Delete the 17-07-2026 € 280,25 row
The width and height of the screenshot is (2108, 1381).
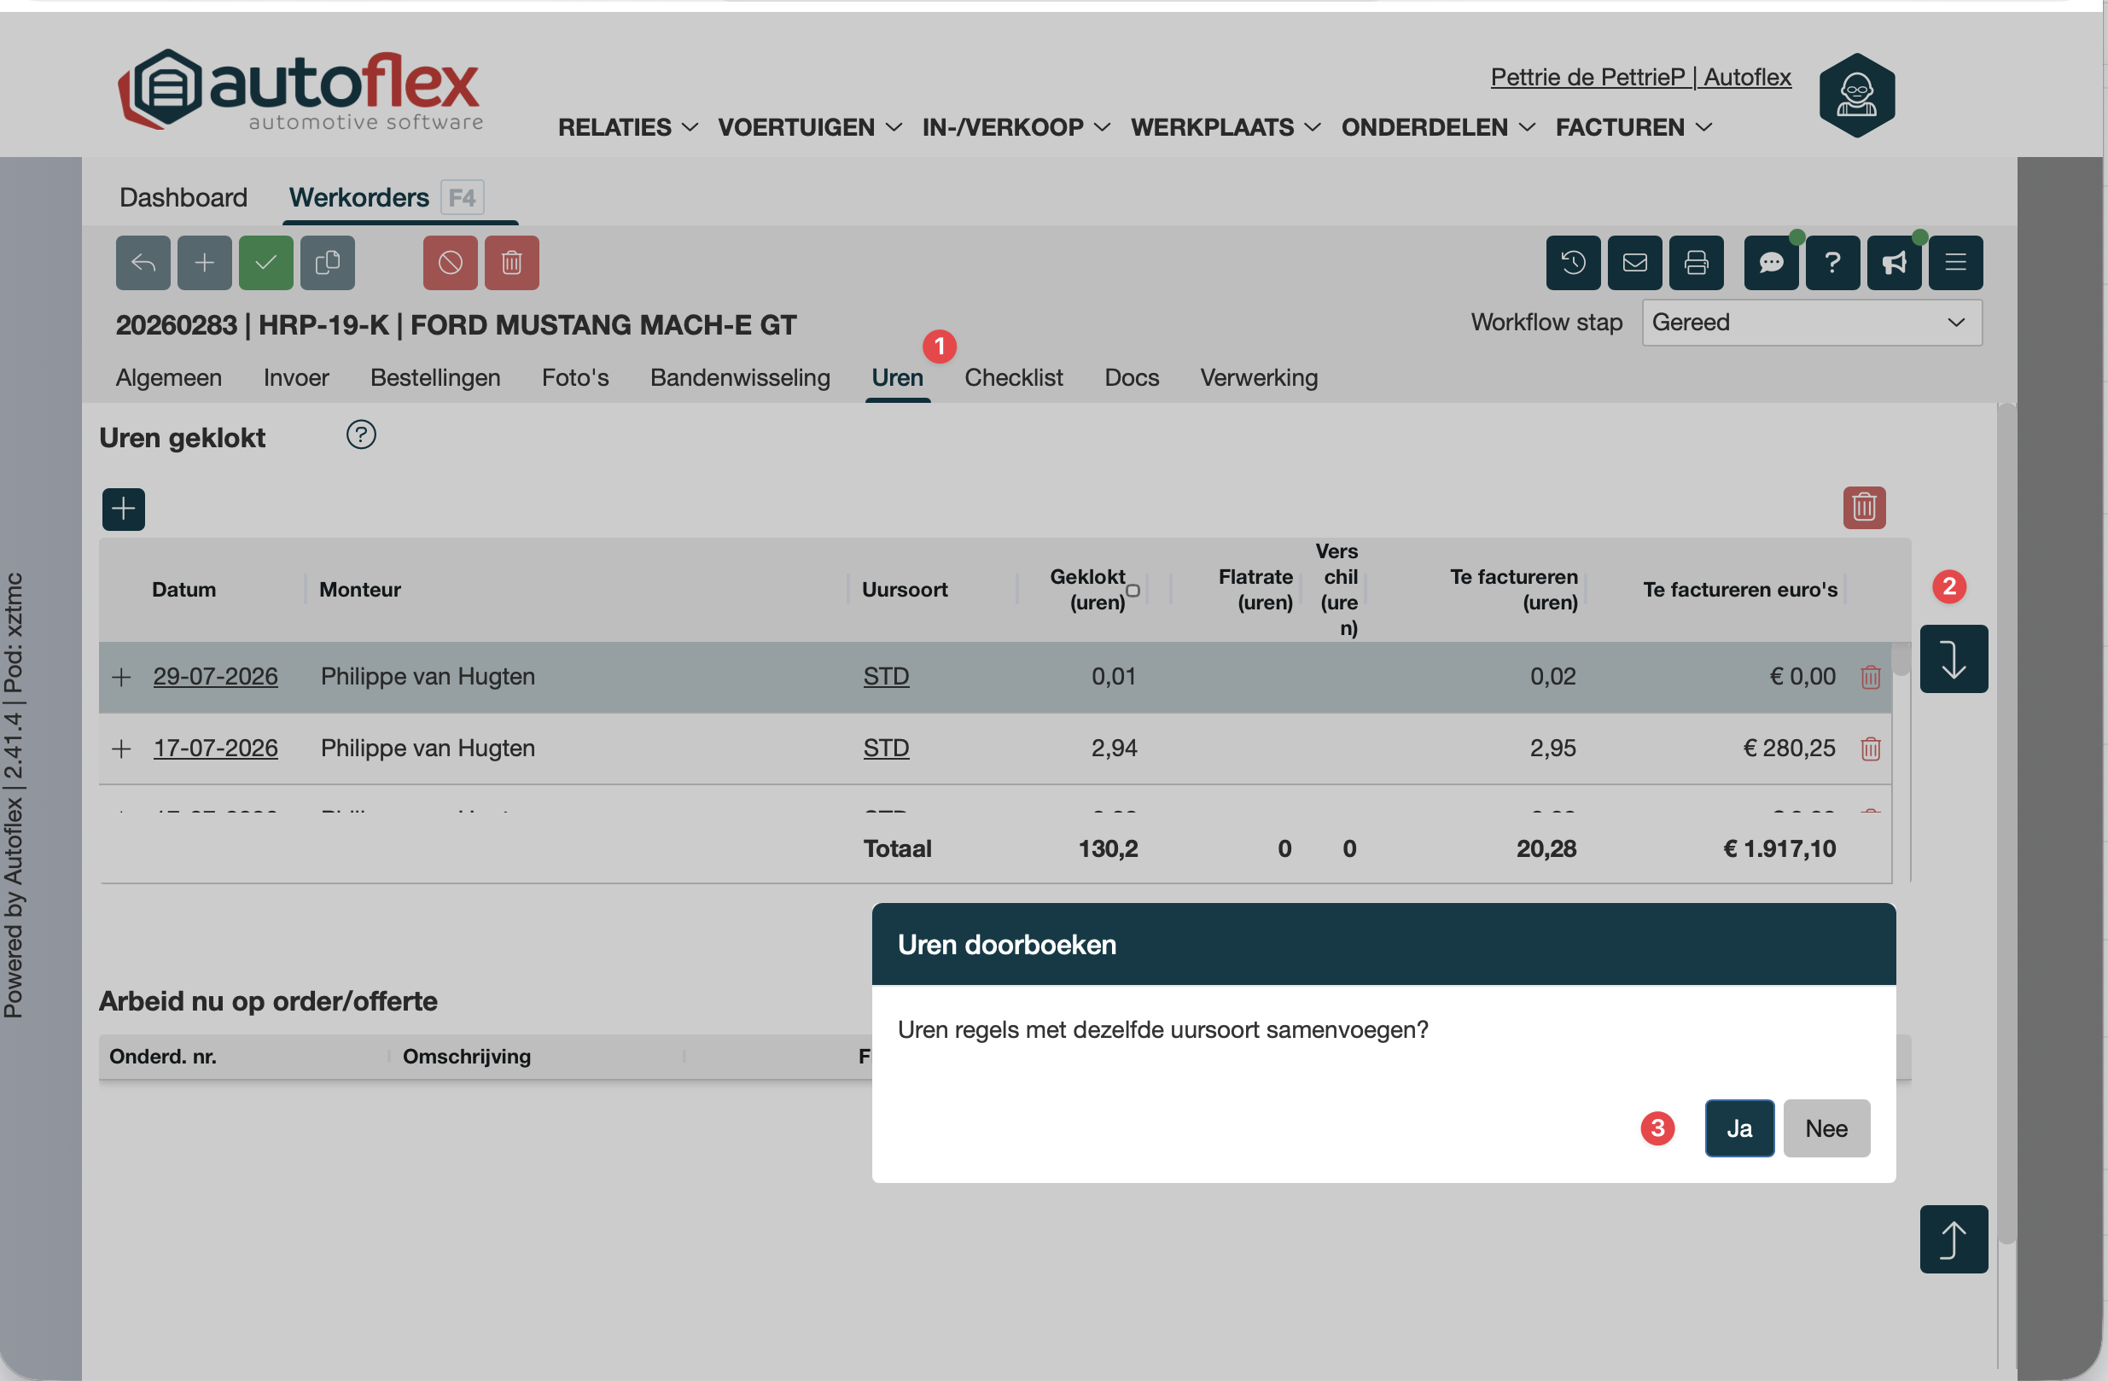pos(1871,749)
